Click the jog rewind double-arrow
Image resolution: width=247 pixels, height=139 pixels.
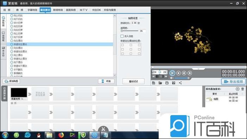[x=153, y=76]
